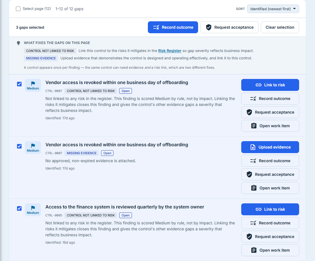Click the Vendor access title above the MISSING EVIDENCE tag
The image size is (315, 261).
(x=117, y=145)
